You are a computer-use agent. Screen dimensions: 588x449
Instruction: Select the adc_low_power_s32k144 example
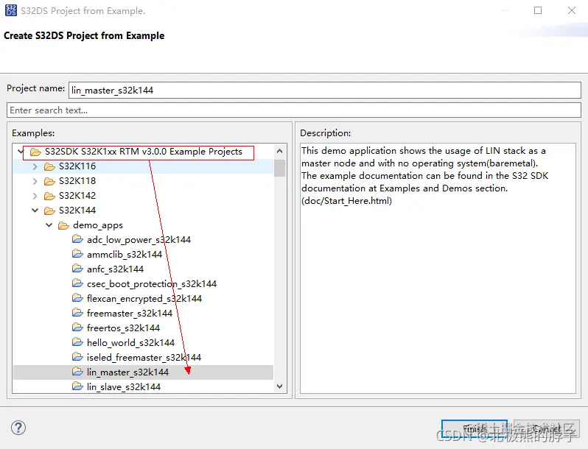click(x=139, y=240)
